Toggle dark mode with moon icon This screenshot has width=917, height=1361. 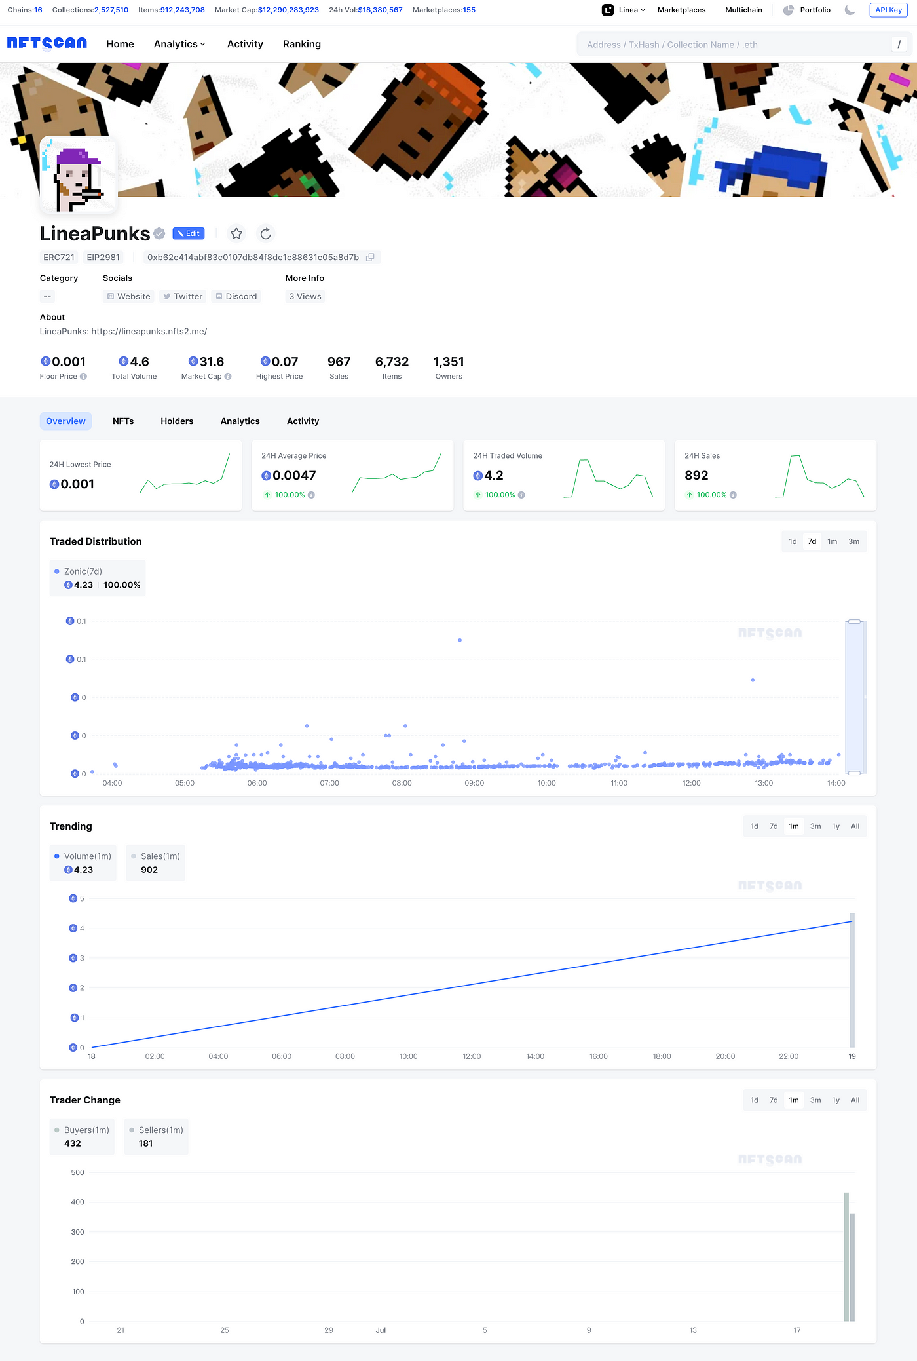pos(850,10)
